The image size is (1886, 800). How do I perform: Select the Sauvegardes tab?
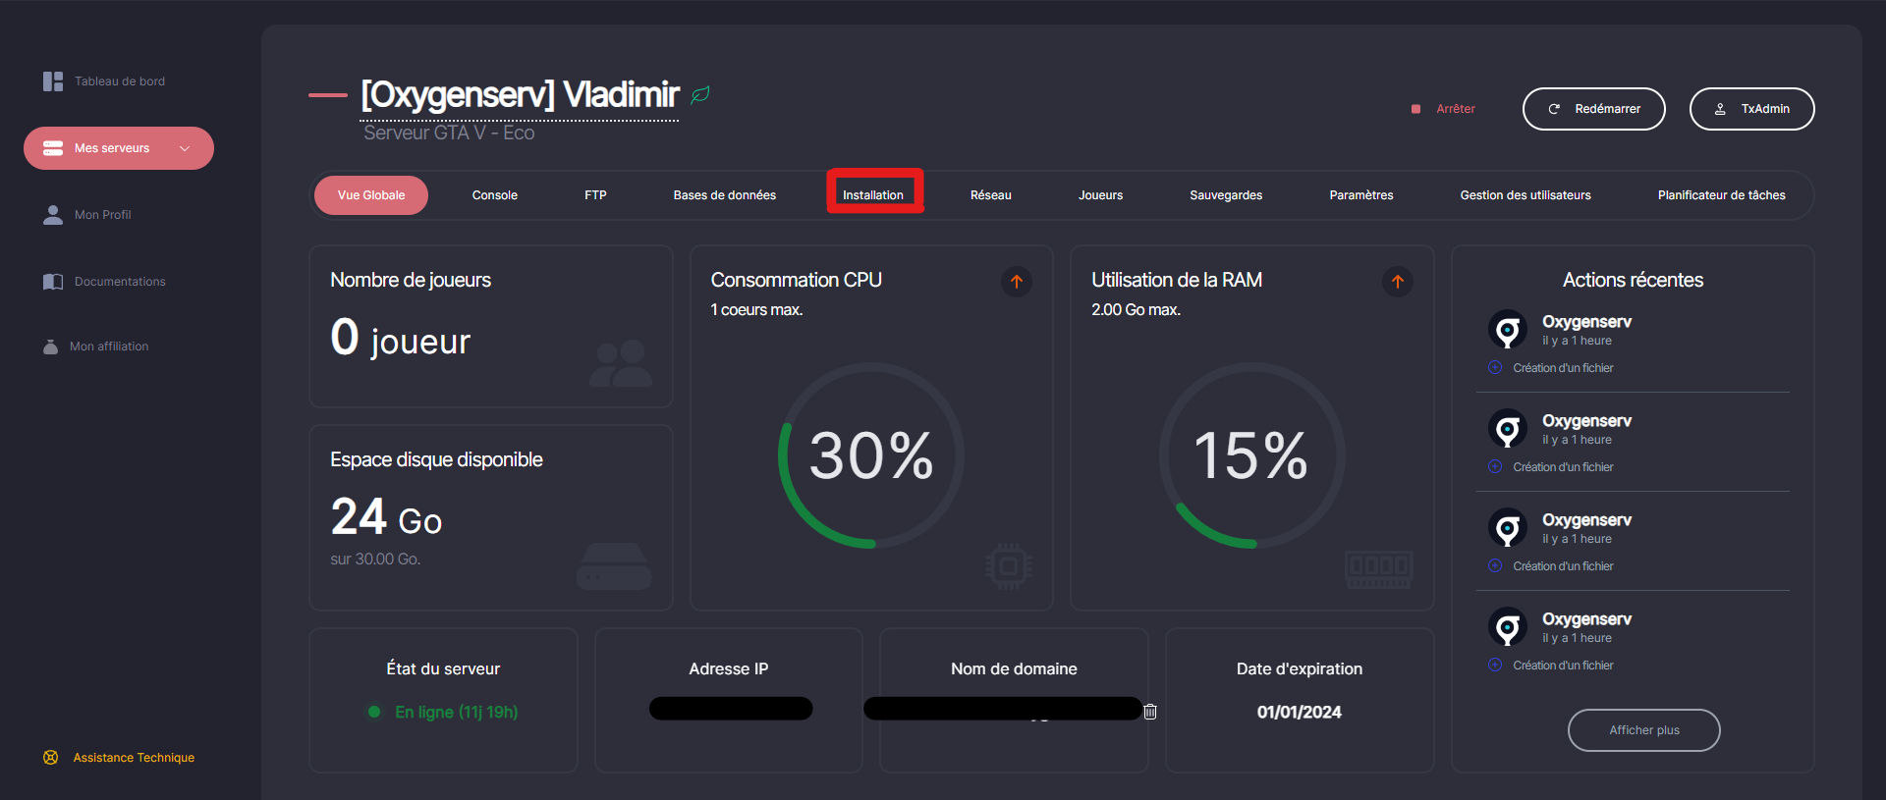coord(1226,195)
